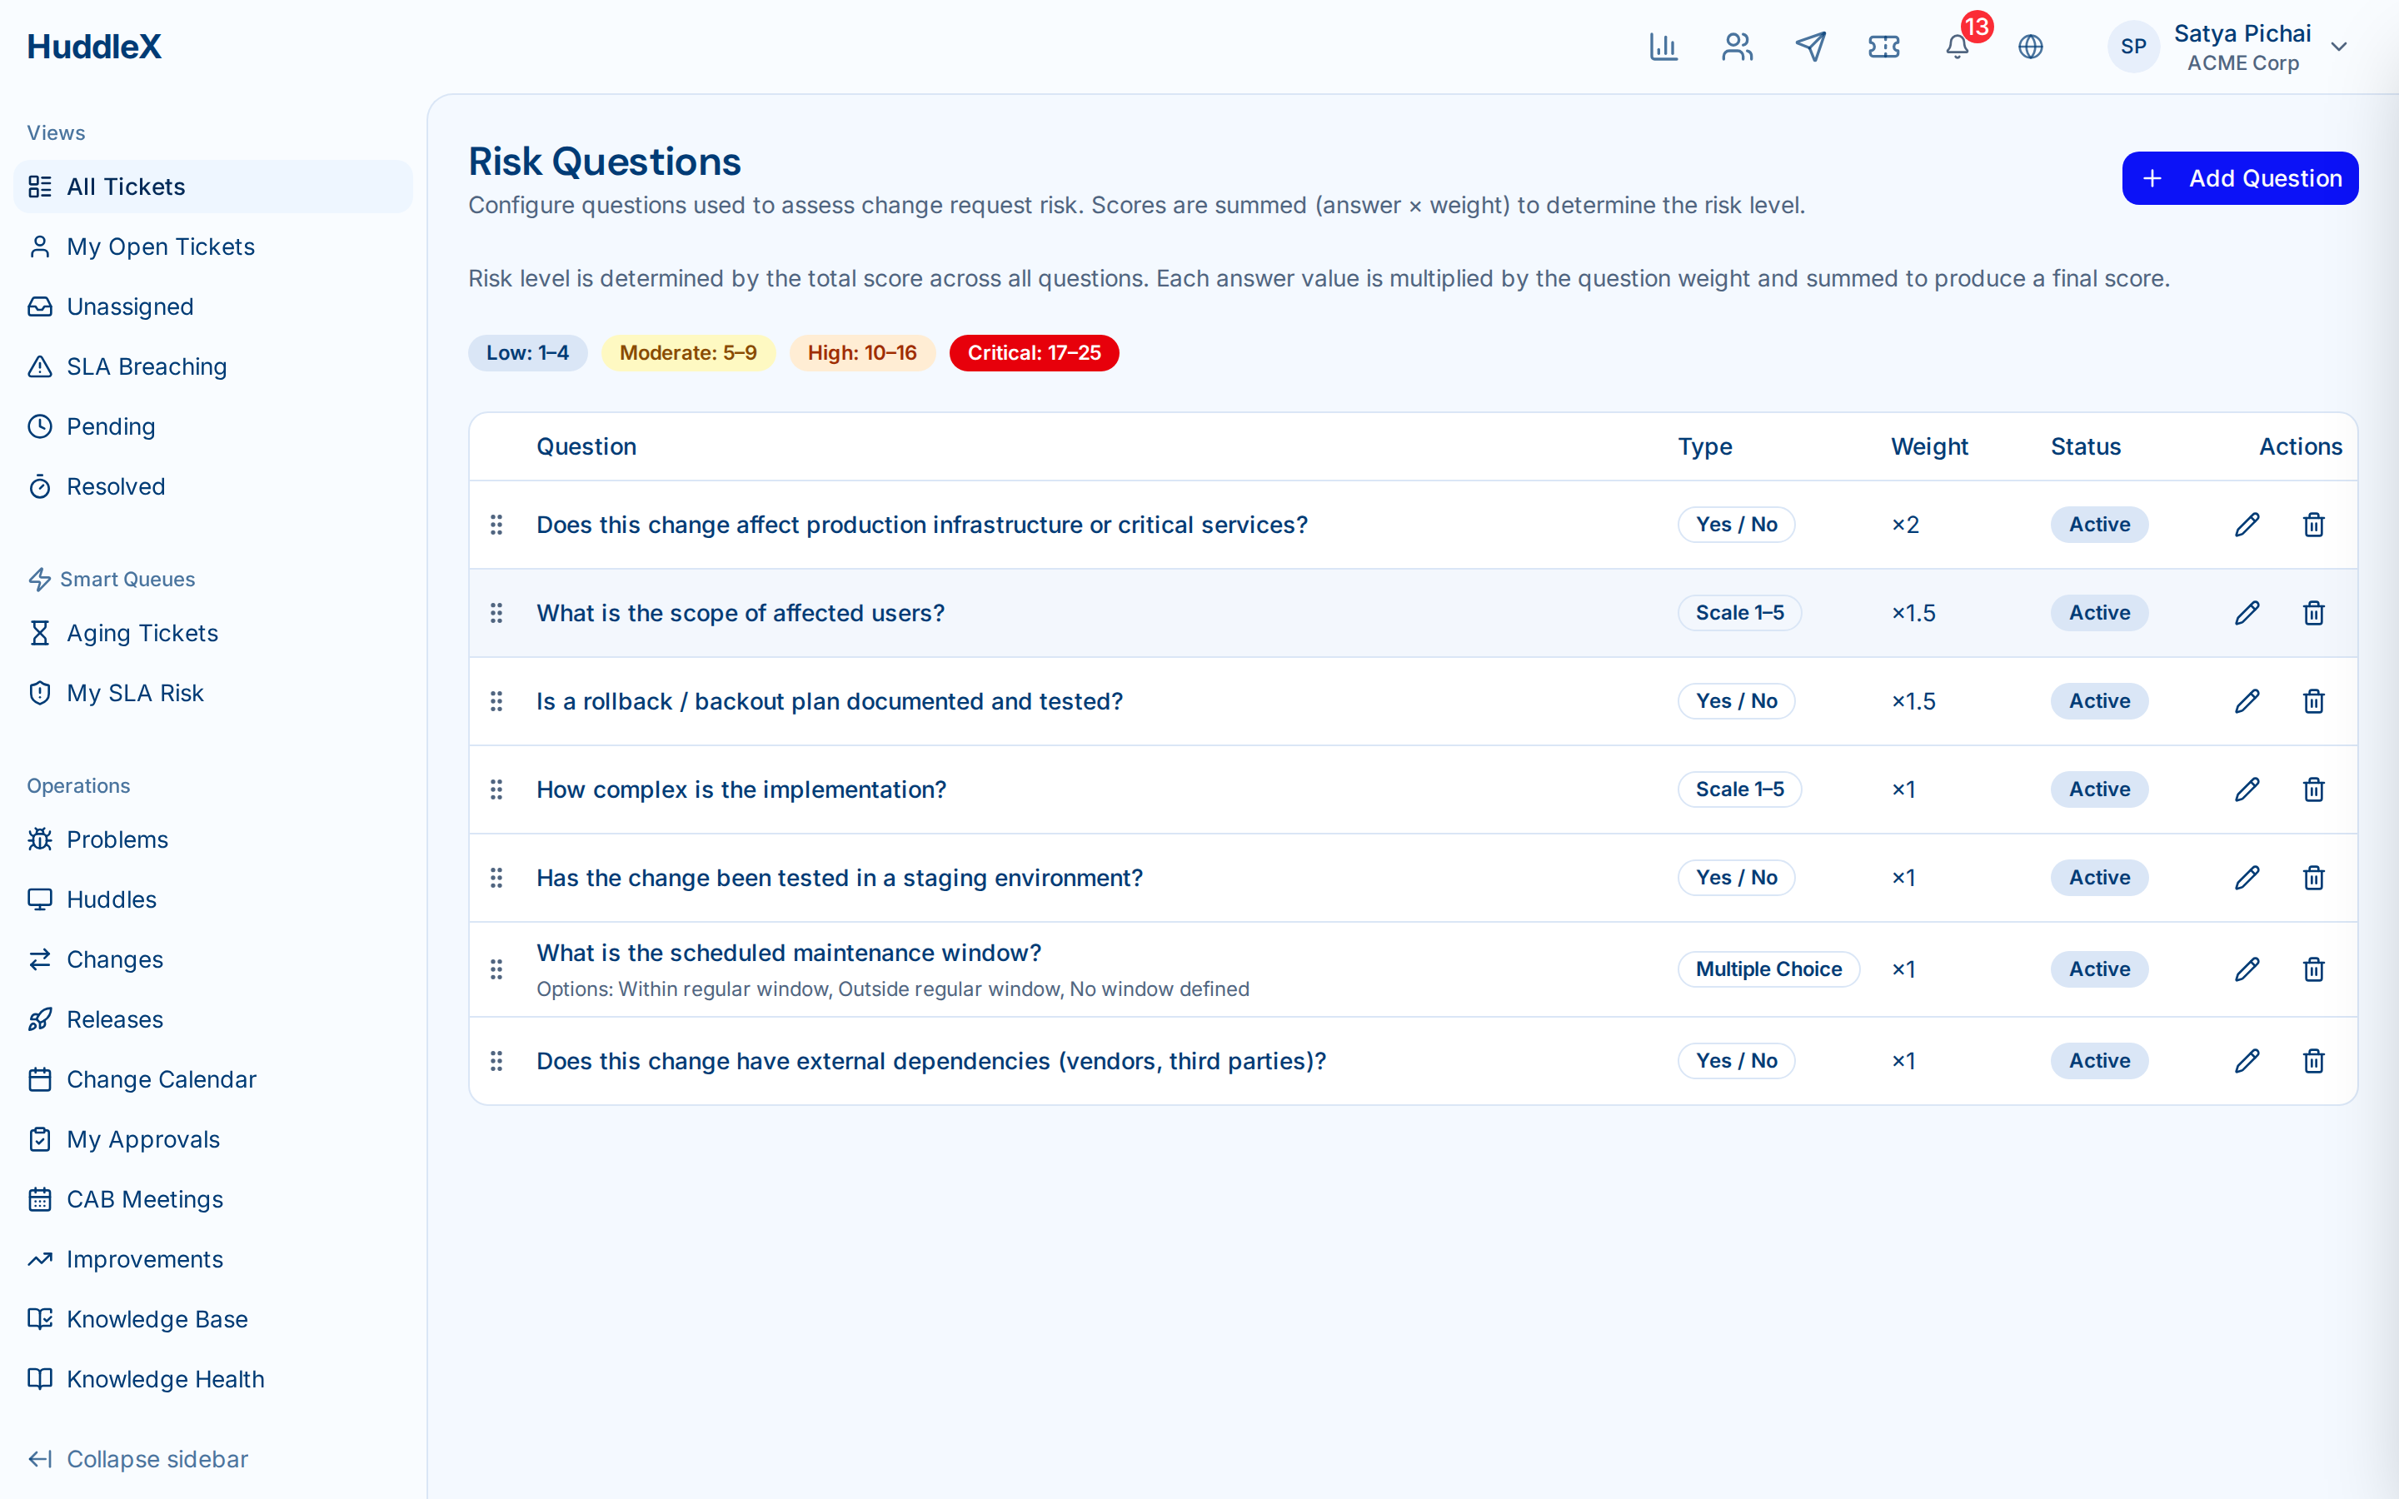
Task: Grab drag handle of external dependencies row
Action: pos(496,1061)
